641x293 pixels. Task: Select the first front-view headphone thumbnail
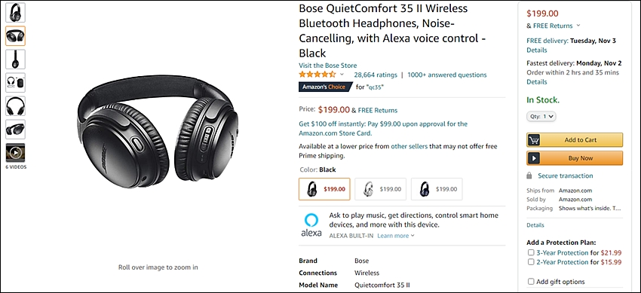coord(15,13)
